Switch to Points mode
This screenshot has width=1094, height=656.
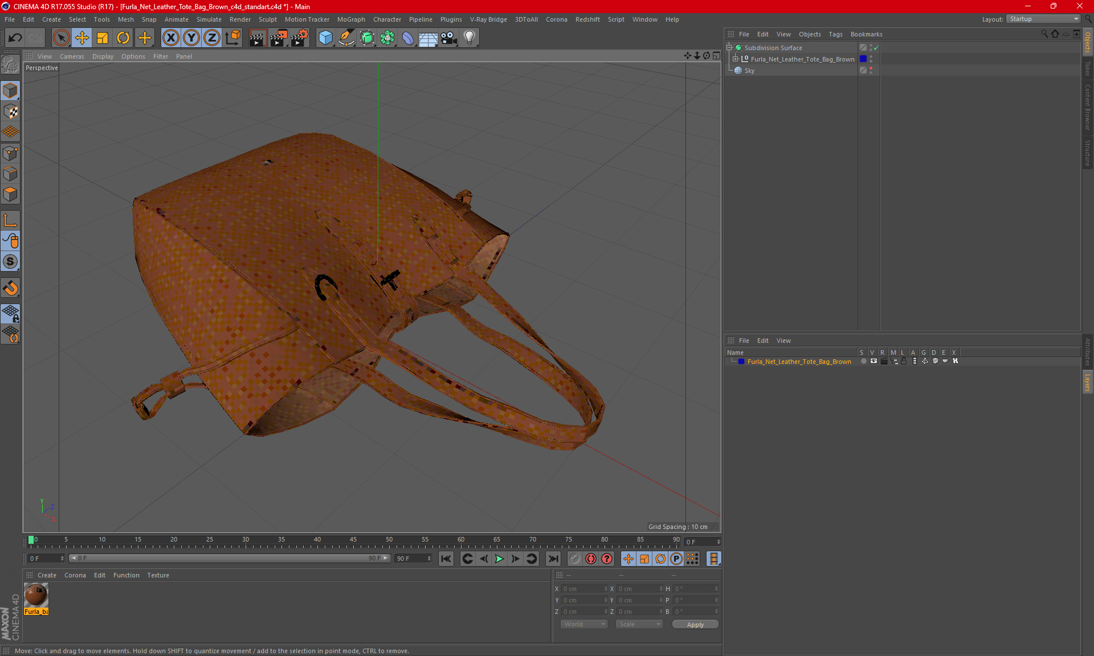point(10,153)
